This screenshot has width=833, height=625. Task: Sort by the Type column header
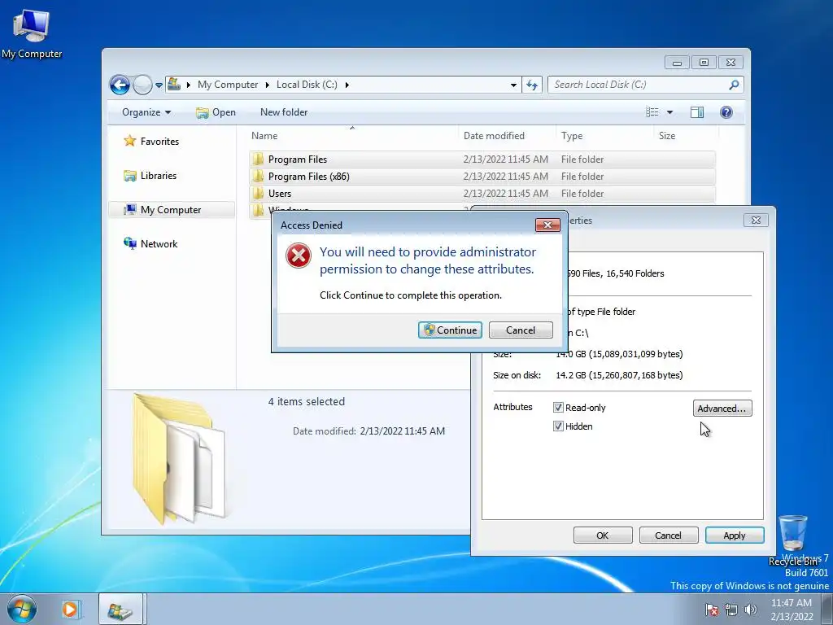(604, 136)
